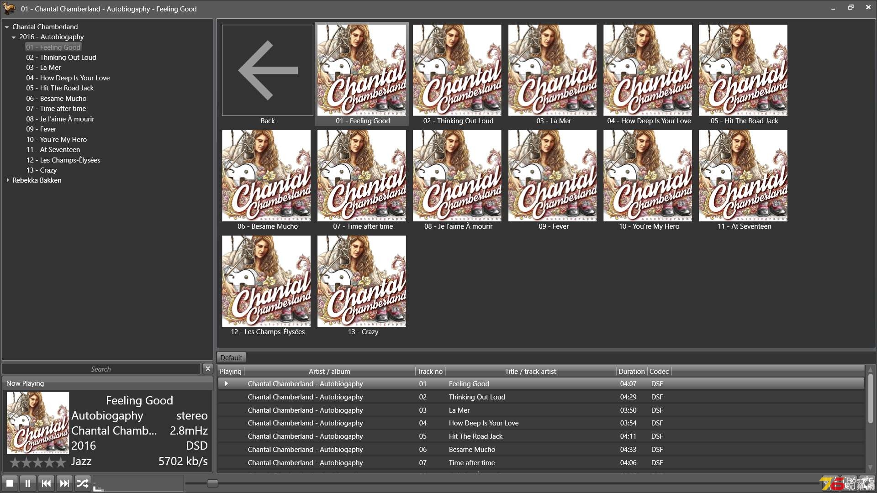Click the 5702 kb/s bitrate readout
The image size is (877, 493).
tap(183, 462)
